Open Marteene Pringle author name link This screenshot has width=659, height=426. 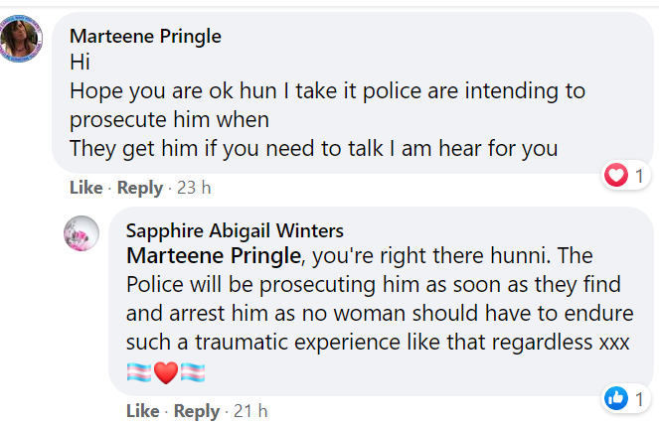[x=145, y=36]
